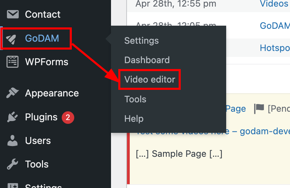Click the Plugins plug icon

(13, 117)
